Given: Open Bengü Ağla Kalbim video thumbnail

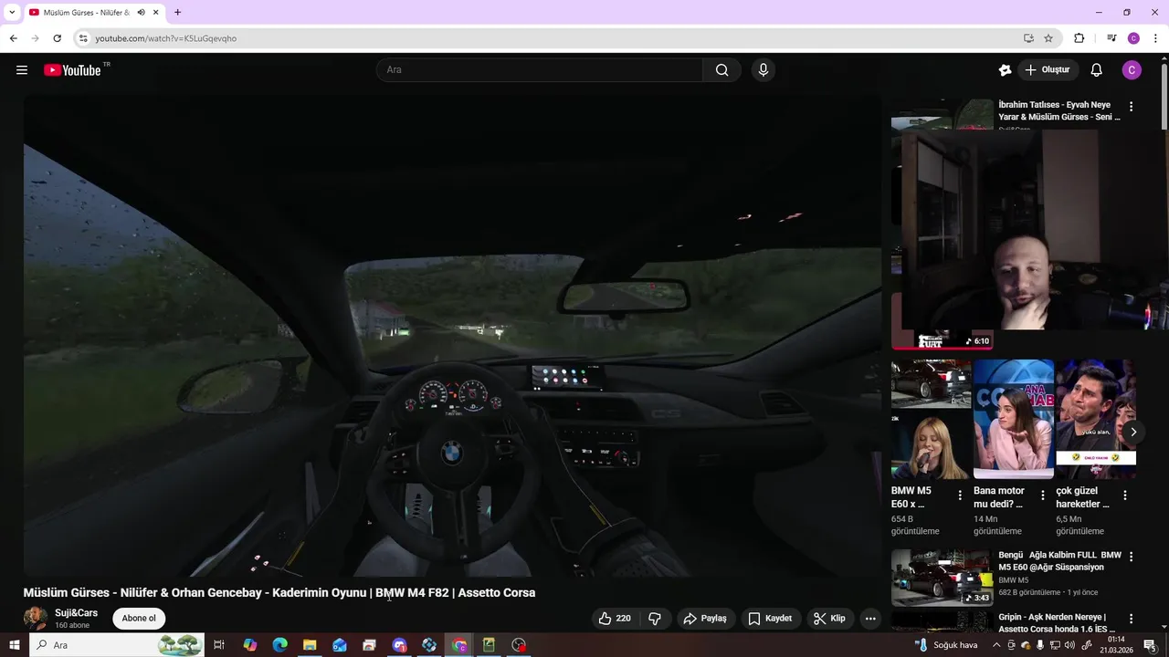Looking at the screenshot, I should 942,578.
